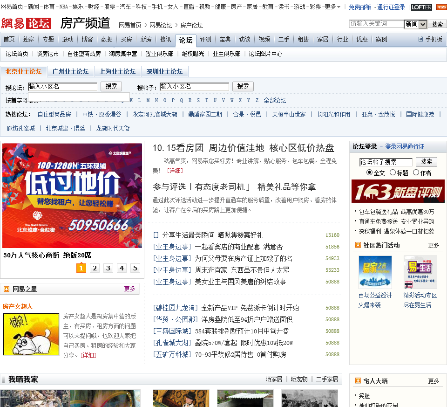This screenshot has width=447, height=407.
Task: Open 维权曝光 sub navigation item
Action: pyautogui.click(x=193, y=54)
